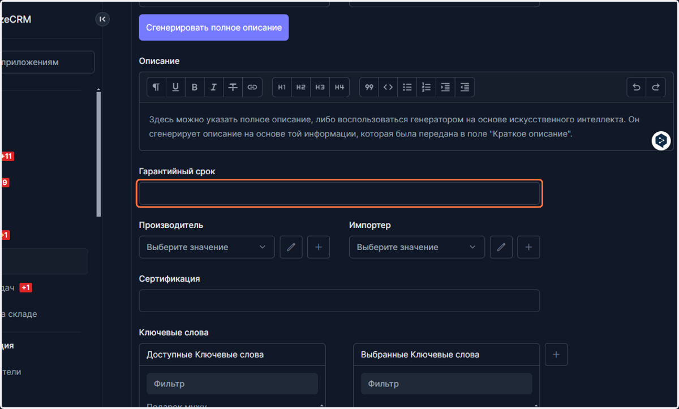Screen dimensions: 679x409
Task: Add a new Производитель with plus button
Action: (x=319, y=247)
